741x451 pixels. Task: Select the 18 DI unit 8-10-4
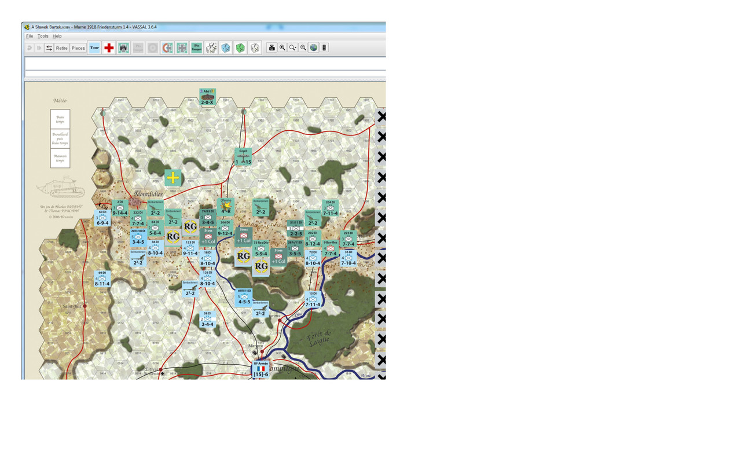tap(208, 258)
